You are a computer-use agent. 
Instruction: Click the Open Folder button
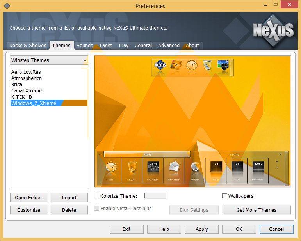(x=28, y=197)
